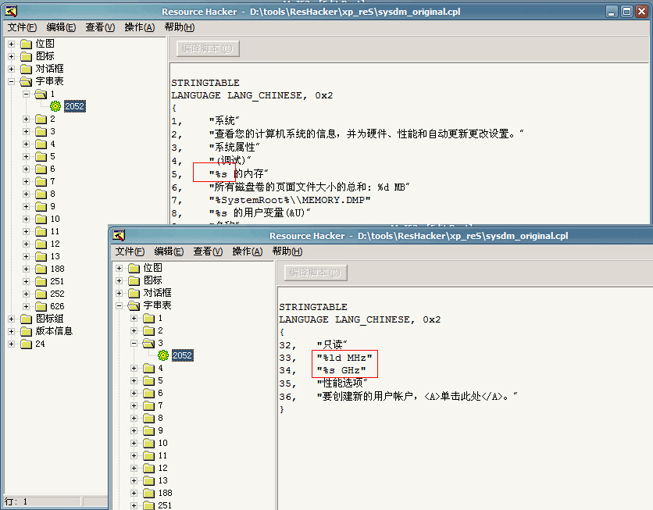Image resolution: width=653 pixels, height=510 pixels.
Task: Click the 图标 folder icon in back window
Action: [x=27, y=56]
